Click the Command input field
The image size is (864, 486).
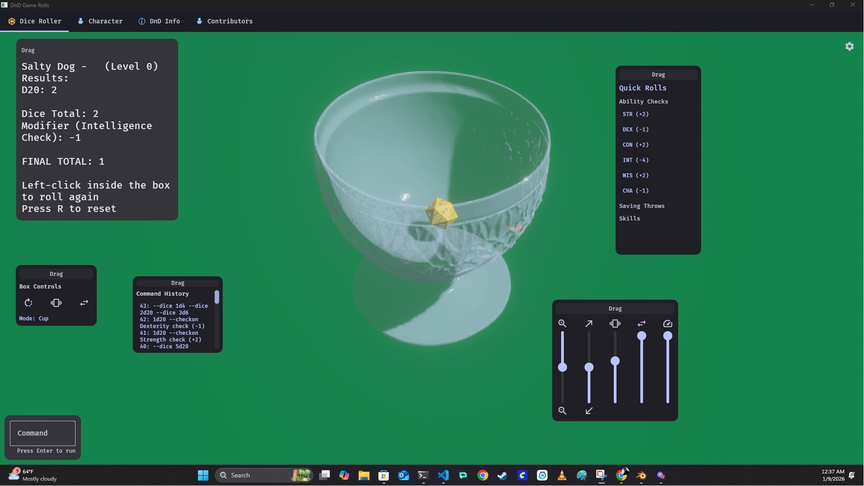click(43, 433)
